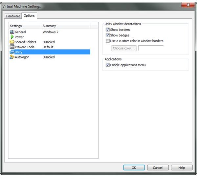Close the Virtual Machine Settings window
The image size is (197, 179).
pyautogui.click(x=188, y=5)
